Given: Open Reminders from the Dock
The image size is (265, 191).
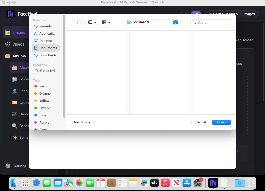Looking at the screenshot, I should click(122, 183).
